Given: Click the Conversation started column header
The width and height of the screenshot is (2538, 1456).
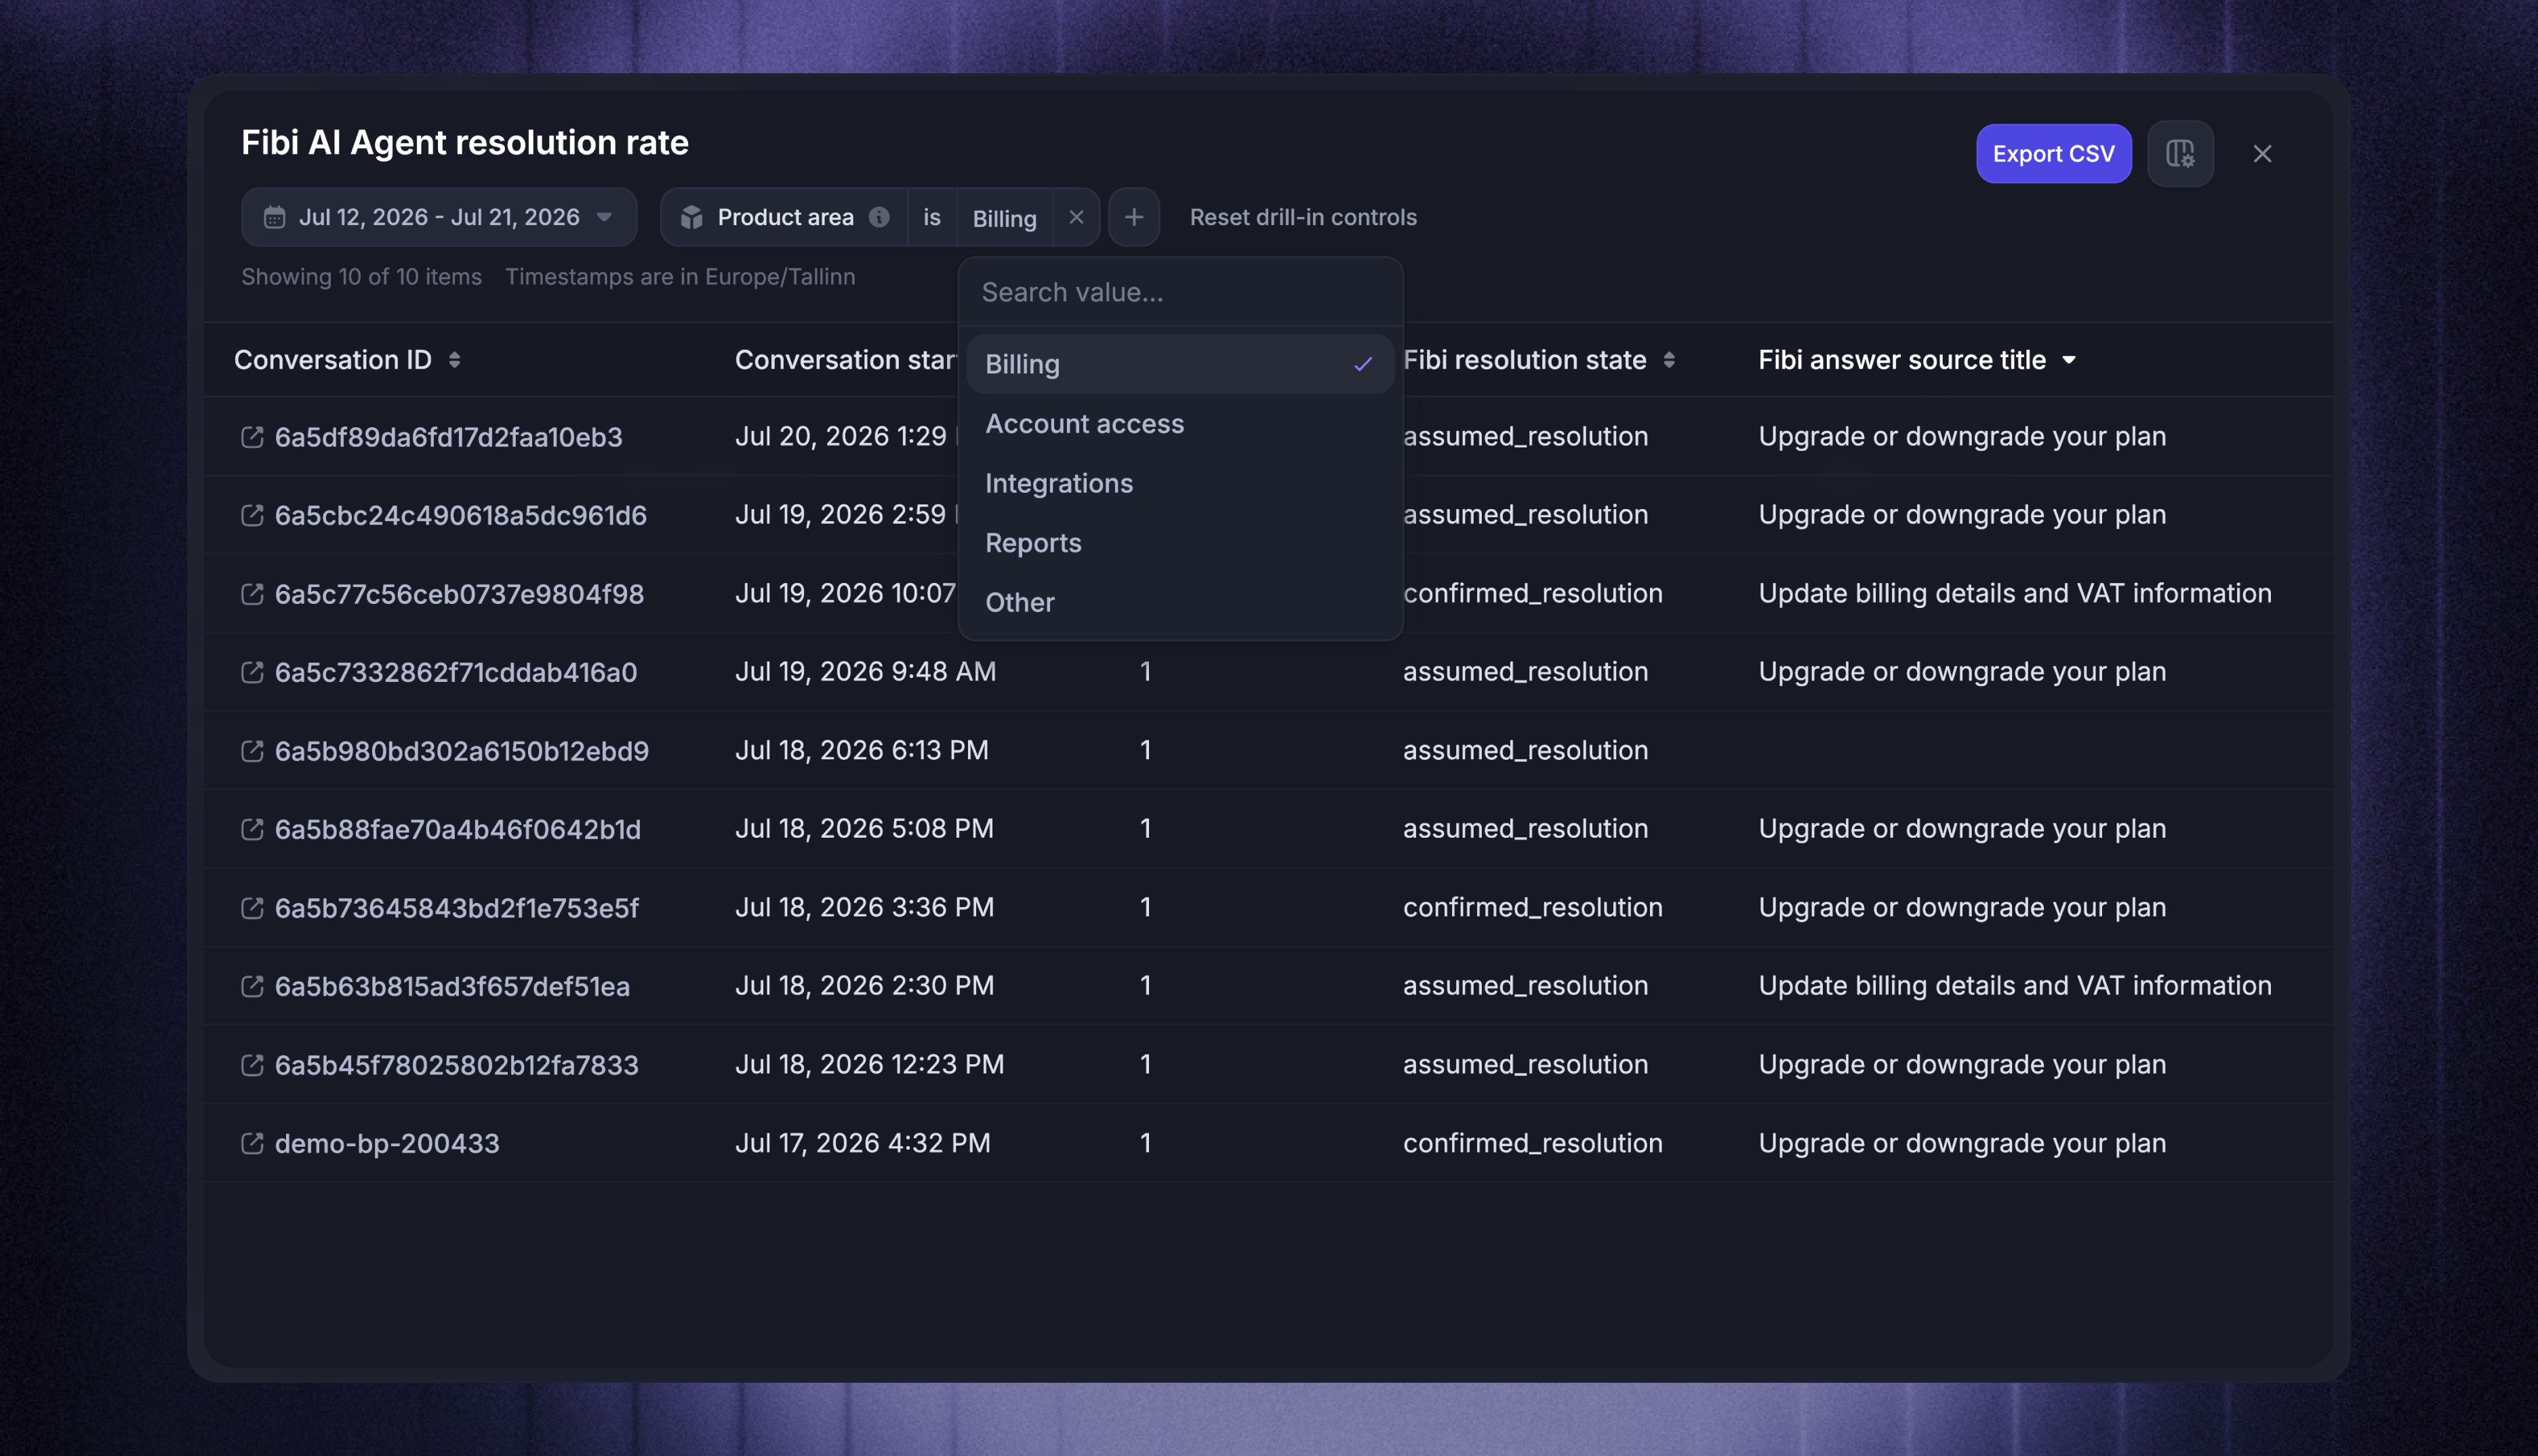Looking at the screenshot, I should coord(846,360).
